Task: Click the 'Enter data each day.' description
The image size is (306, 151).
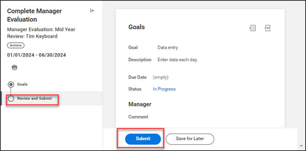Action: click(x=178, y=60)
